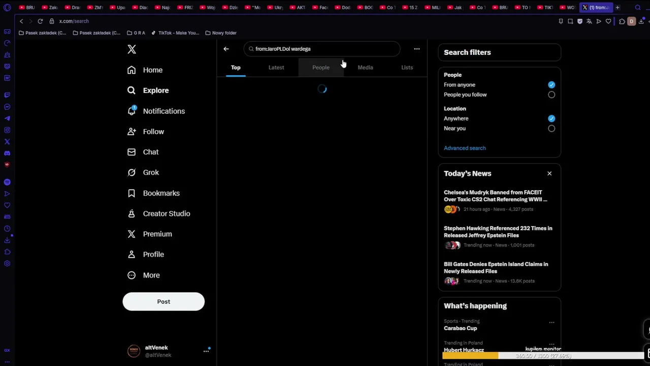The image size is (650, 366).
Task: Open the toolbar heart pinboards icon
Action: (608, 21)
